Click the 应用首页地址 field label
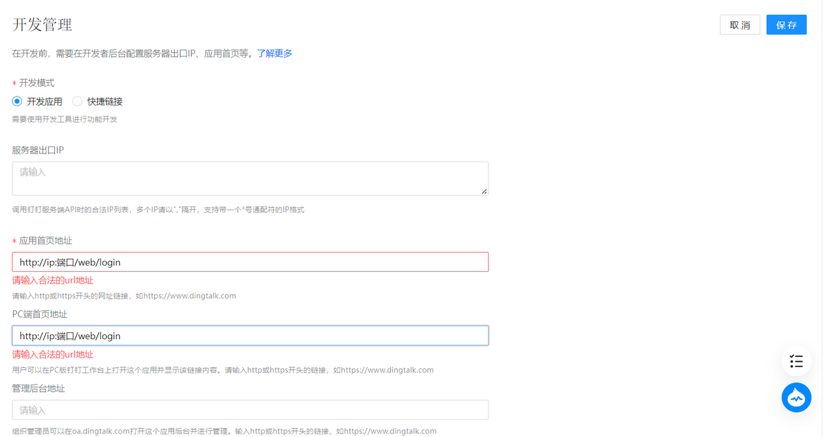The image size is (823, 437). [x=45, y=240]
